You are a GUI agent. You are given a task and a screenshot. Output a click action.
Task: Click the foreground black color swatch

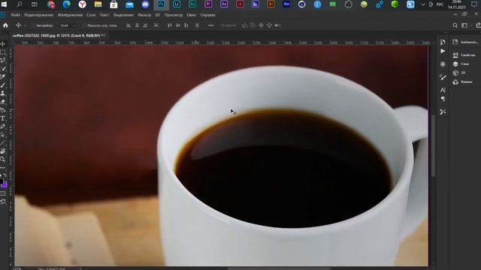click(2, 182)
